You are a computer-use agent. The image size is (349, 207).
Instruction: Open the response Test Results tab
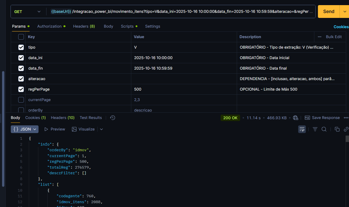click(91, 118)
